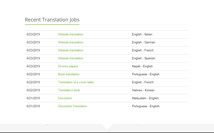Open Website translation job for English - Italian
Screen dimensions: 214x133
(x=70, y=34)
